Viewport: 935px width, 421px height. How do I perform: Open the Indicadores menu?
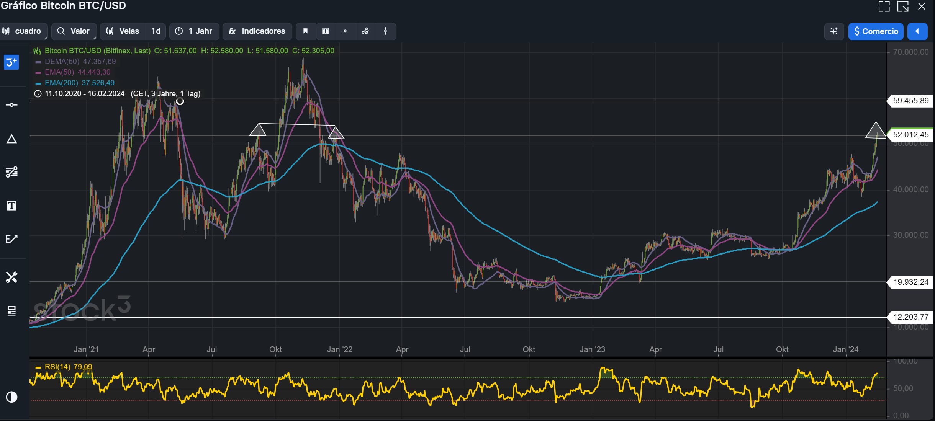click(257, 31)
